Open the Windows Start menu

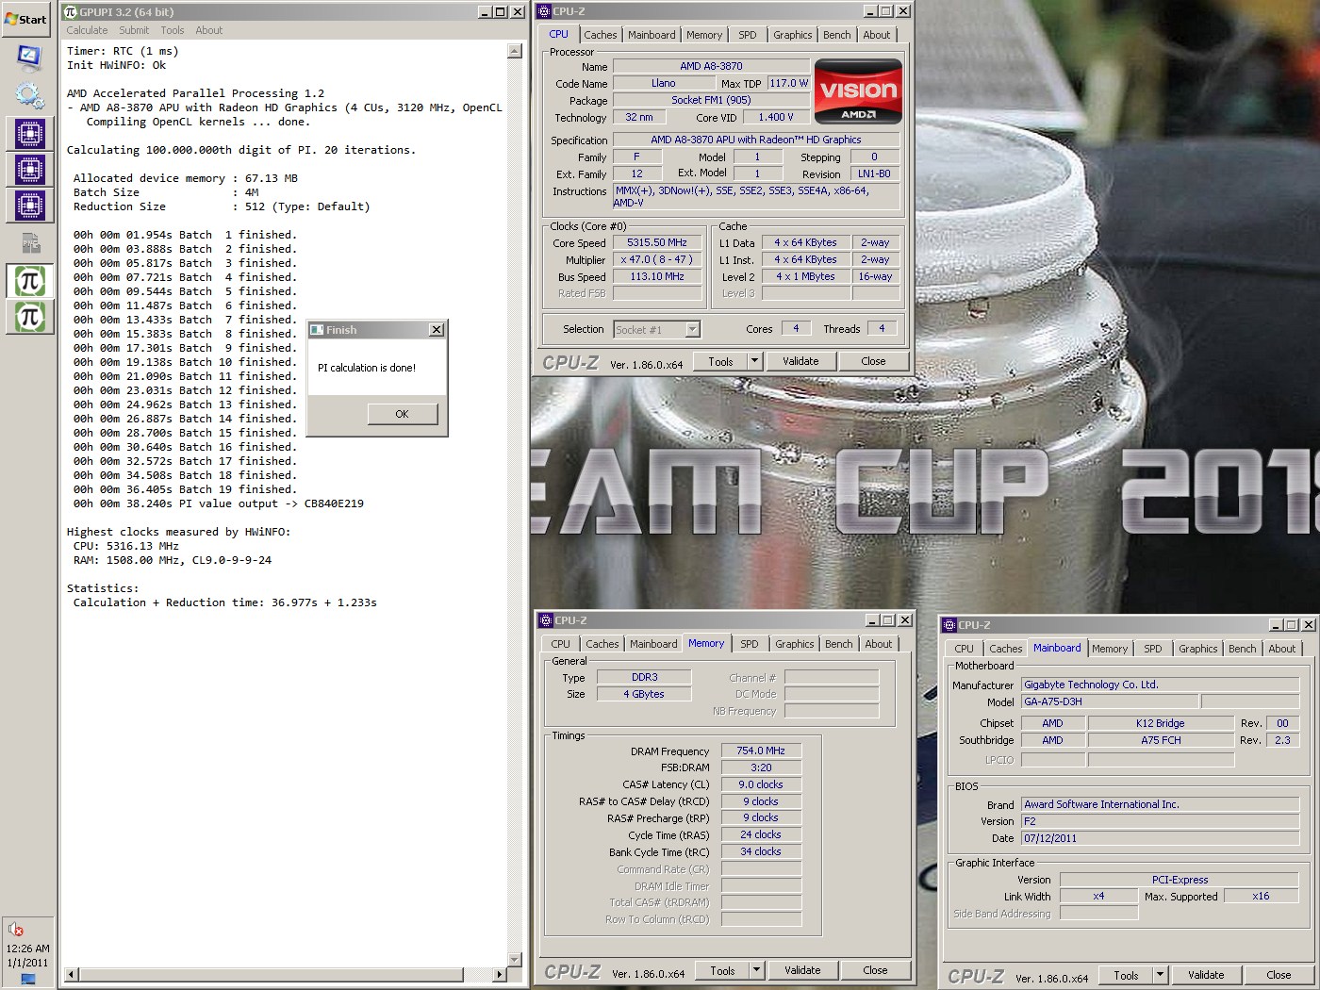coord(26,19)
